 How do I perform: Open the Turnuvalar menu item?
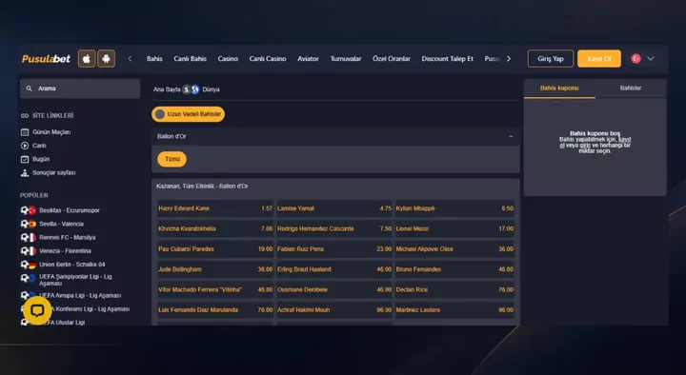pyautogui.click(x=346, y=59)
